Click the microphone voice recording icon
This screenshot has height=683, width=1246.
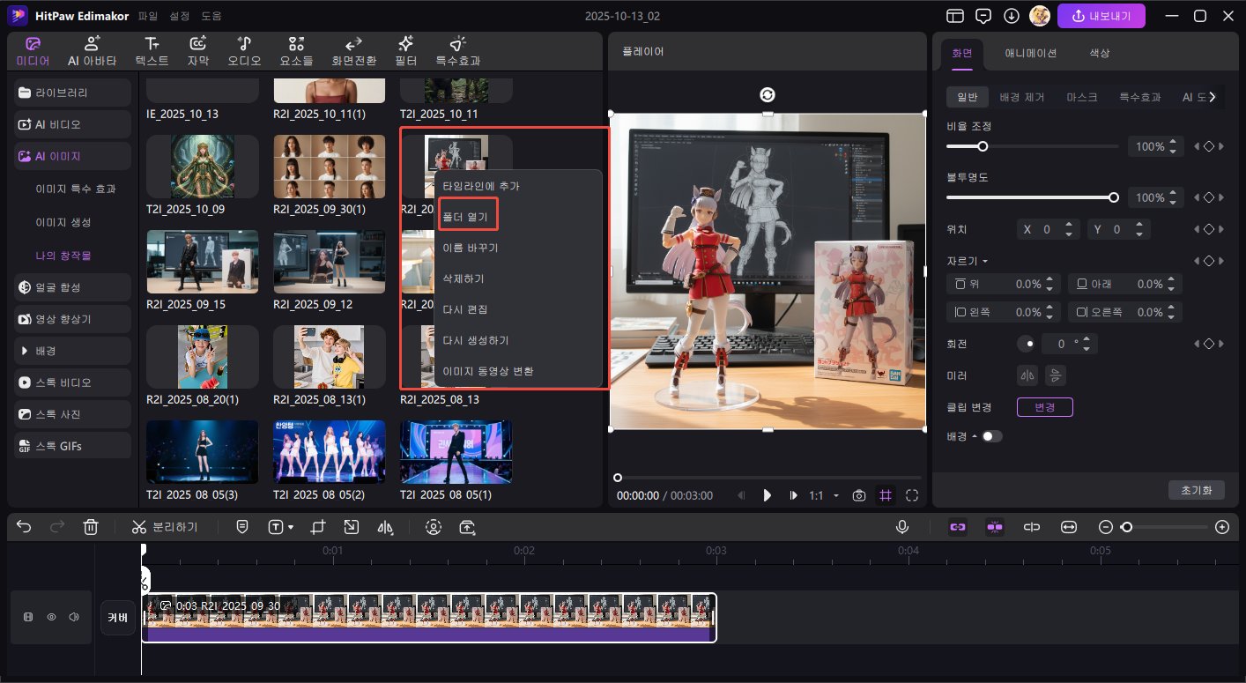click(902, 527)
